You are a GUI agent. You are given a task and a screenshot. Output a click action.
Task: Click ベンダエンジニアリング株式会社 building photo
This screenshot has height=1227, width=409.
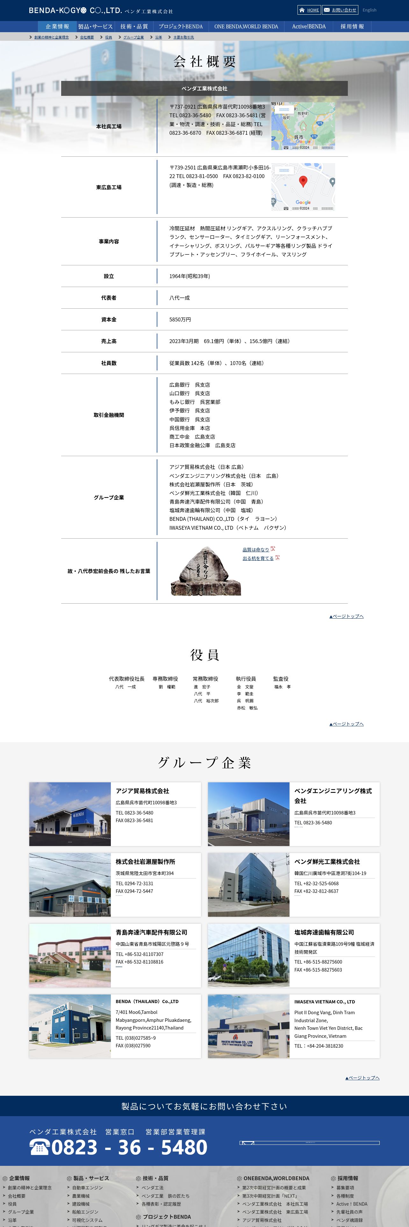coord(248,814)
